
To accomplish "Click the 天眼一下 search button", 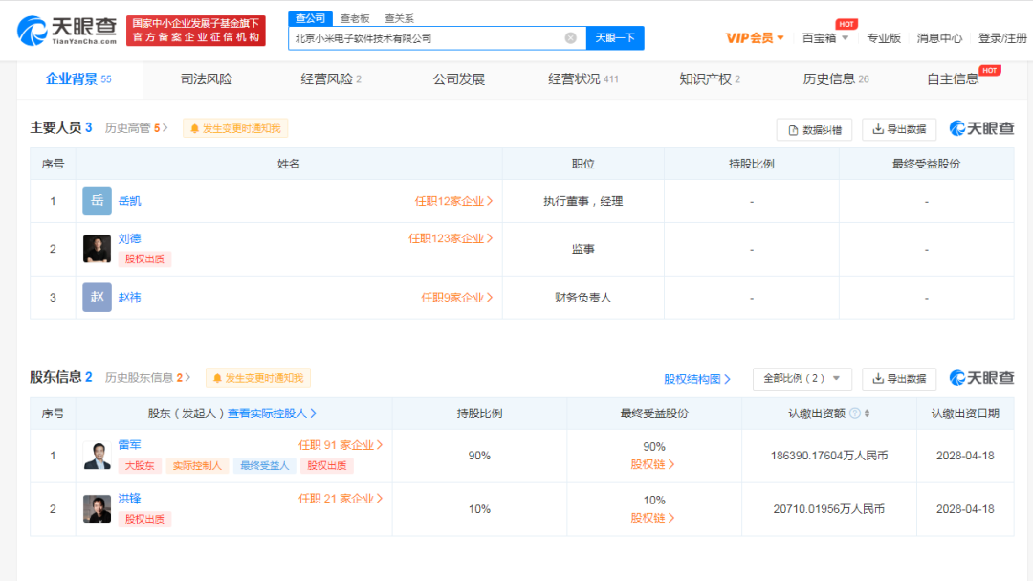I will point(615,38).
